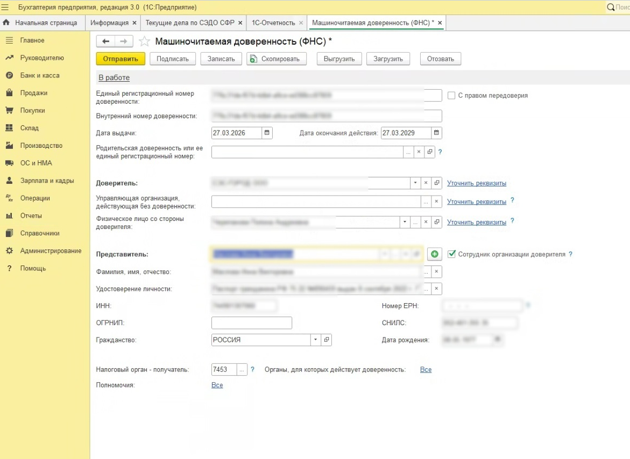
Task: Click the ОС и НМА truck icon
Action: [9, 163]
